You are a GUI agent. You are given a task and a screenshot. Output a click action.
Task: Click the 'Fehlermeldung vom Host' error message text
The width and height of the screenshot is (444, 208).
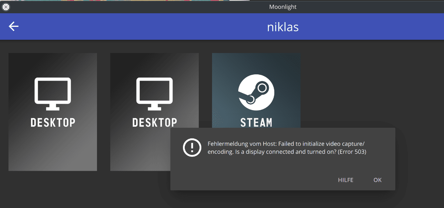click(287, 147)
